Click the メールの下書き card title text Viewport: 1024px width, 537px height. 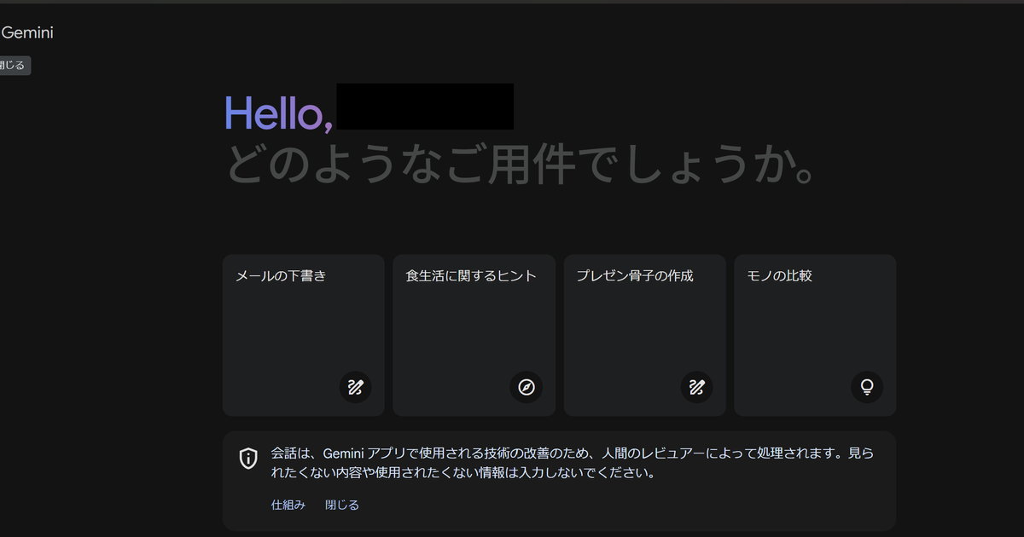pos(281,276)
